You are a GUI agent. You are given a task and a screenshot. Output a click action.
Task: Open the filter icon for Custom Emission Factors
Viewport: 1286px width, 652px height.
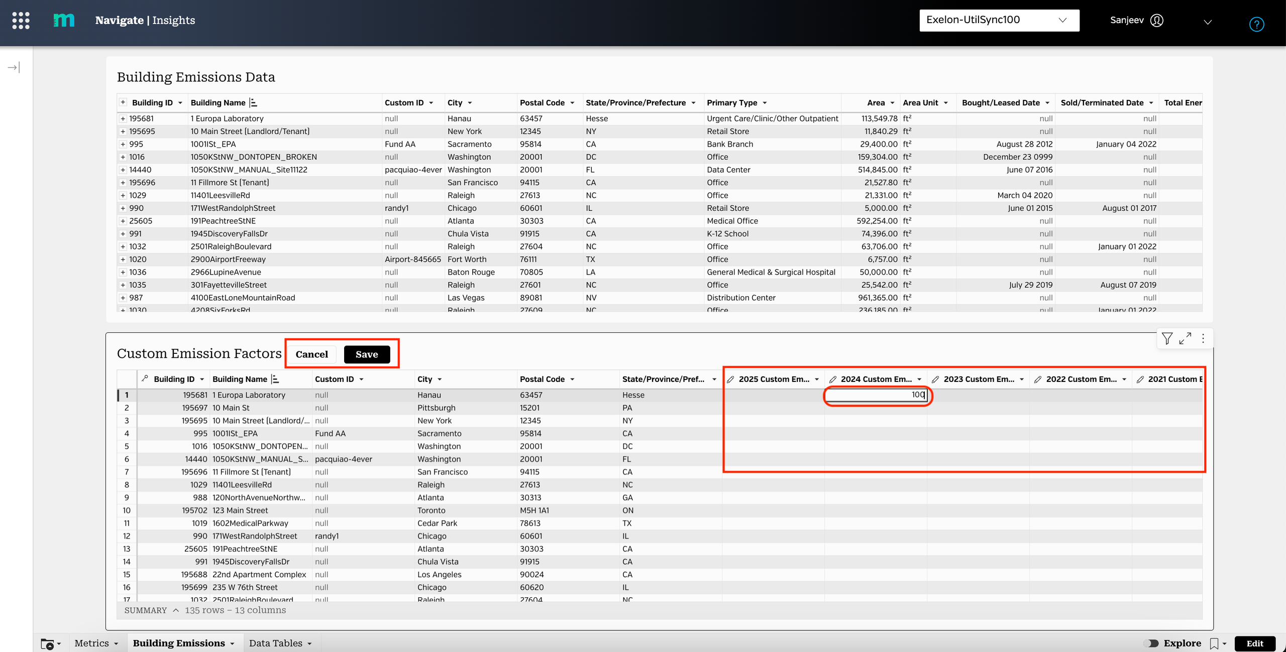tap(1167, 338)
